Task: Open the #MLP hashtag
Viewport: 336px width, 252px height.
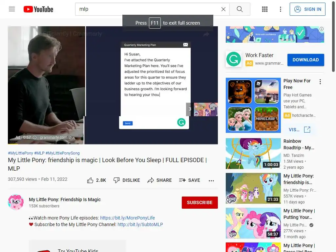Action: point(39,153)
